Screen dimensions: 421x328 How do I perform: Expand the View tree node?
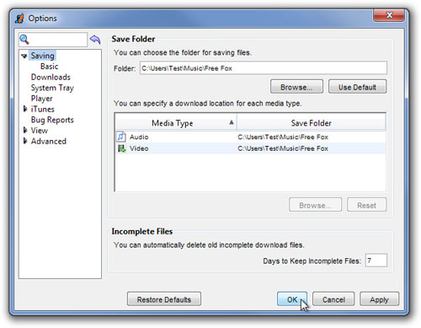[25, 130]
